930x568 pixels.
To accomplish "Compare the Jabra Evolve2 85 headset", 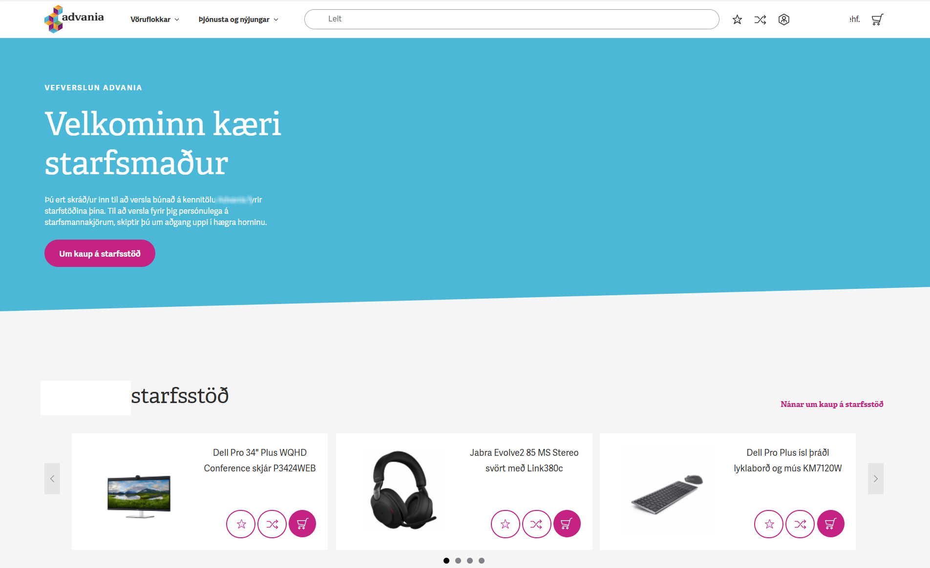I will pos(536,524).
